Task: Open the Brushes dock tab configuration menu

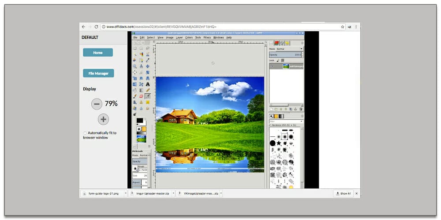Action: [x=303, y=116]
